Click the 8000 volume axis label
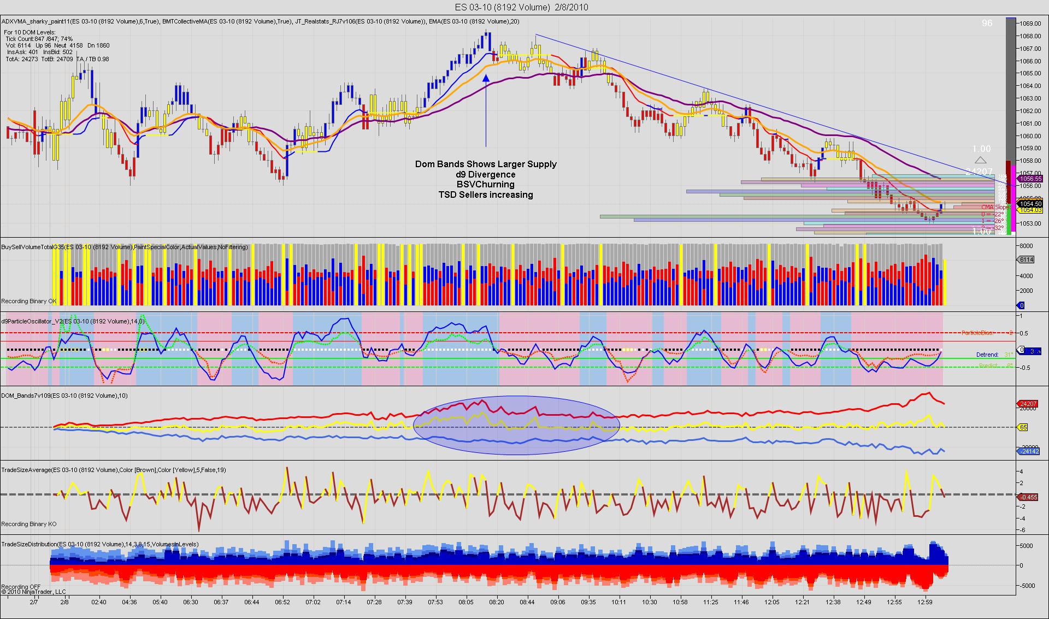 pos(1026,246)
